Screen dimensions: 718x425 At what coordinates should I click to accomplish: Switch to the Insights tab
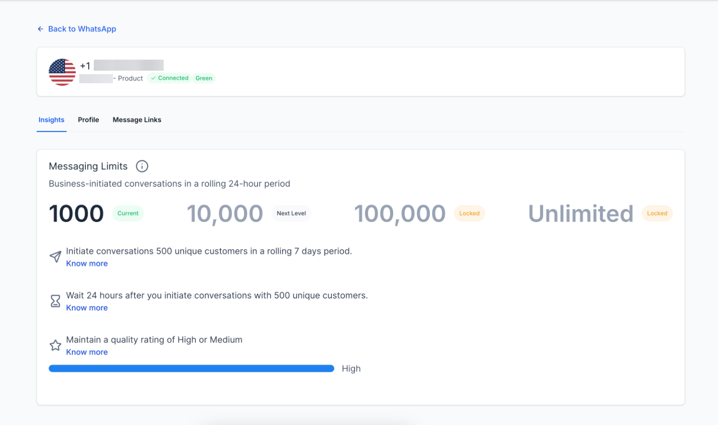[51, 120]
